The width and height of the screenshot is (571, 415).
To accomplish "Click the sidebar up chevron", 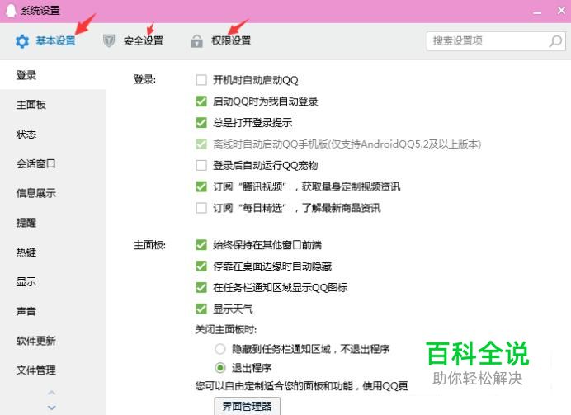I will [52, 393].
